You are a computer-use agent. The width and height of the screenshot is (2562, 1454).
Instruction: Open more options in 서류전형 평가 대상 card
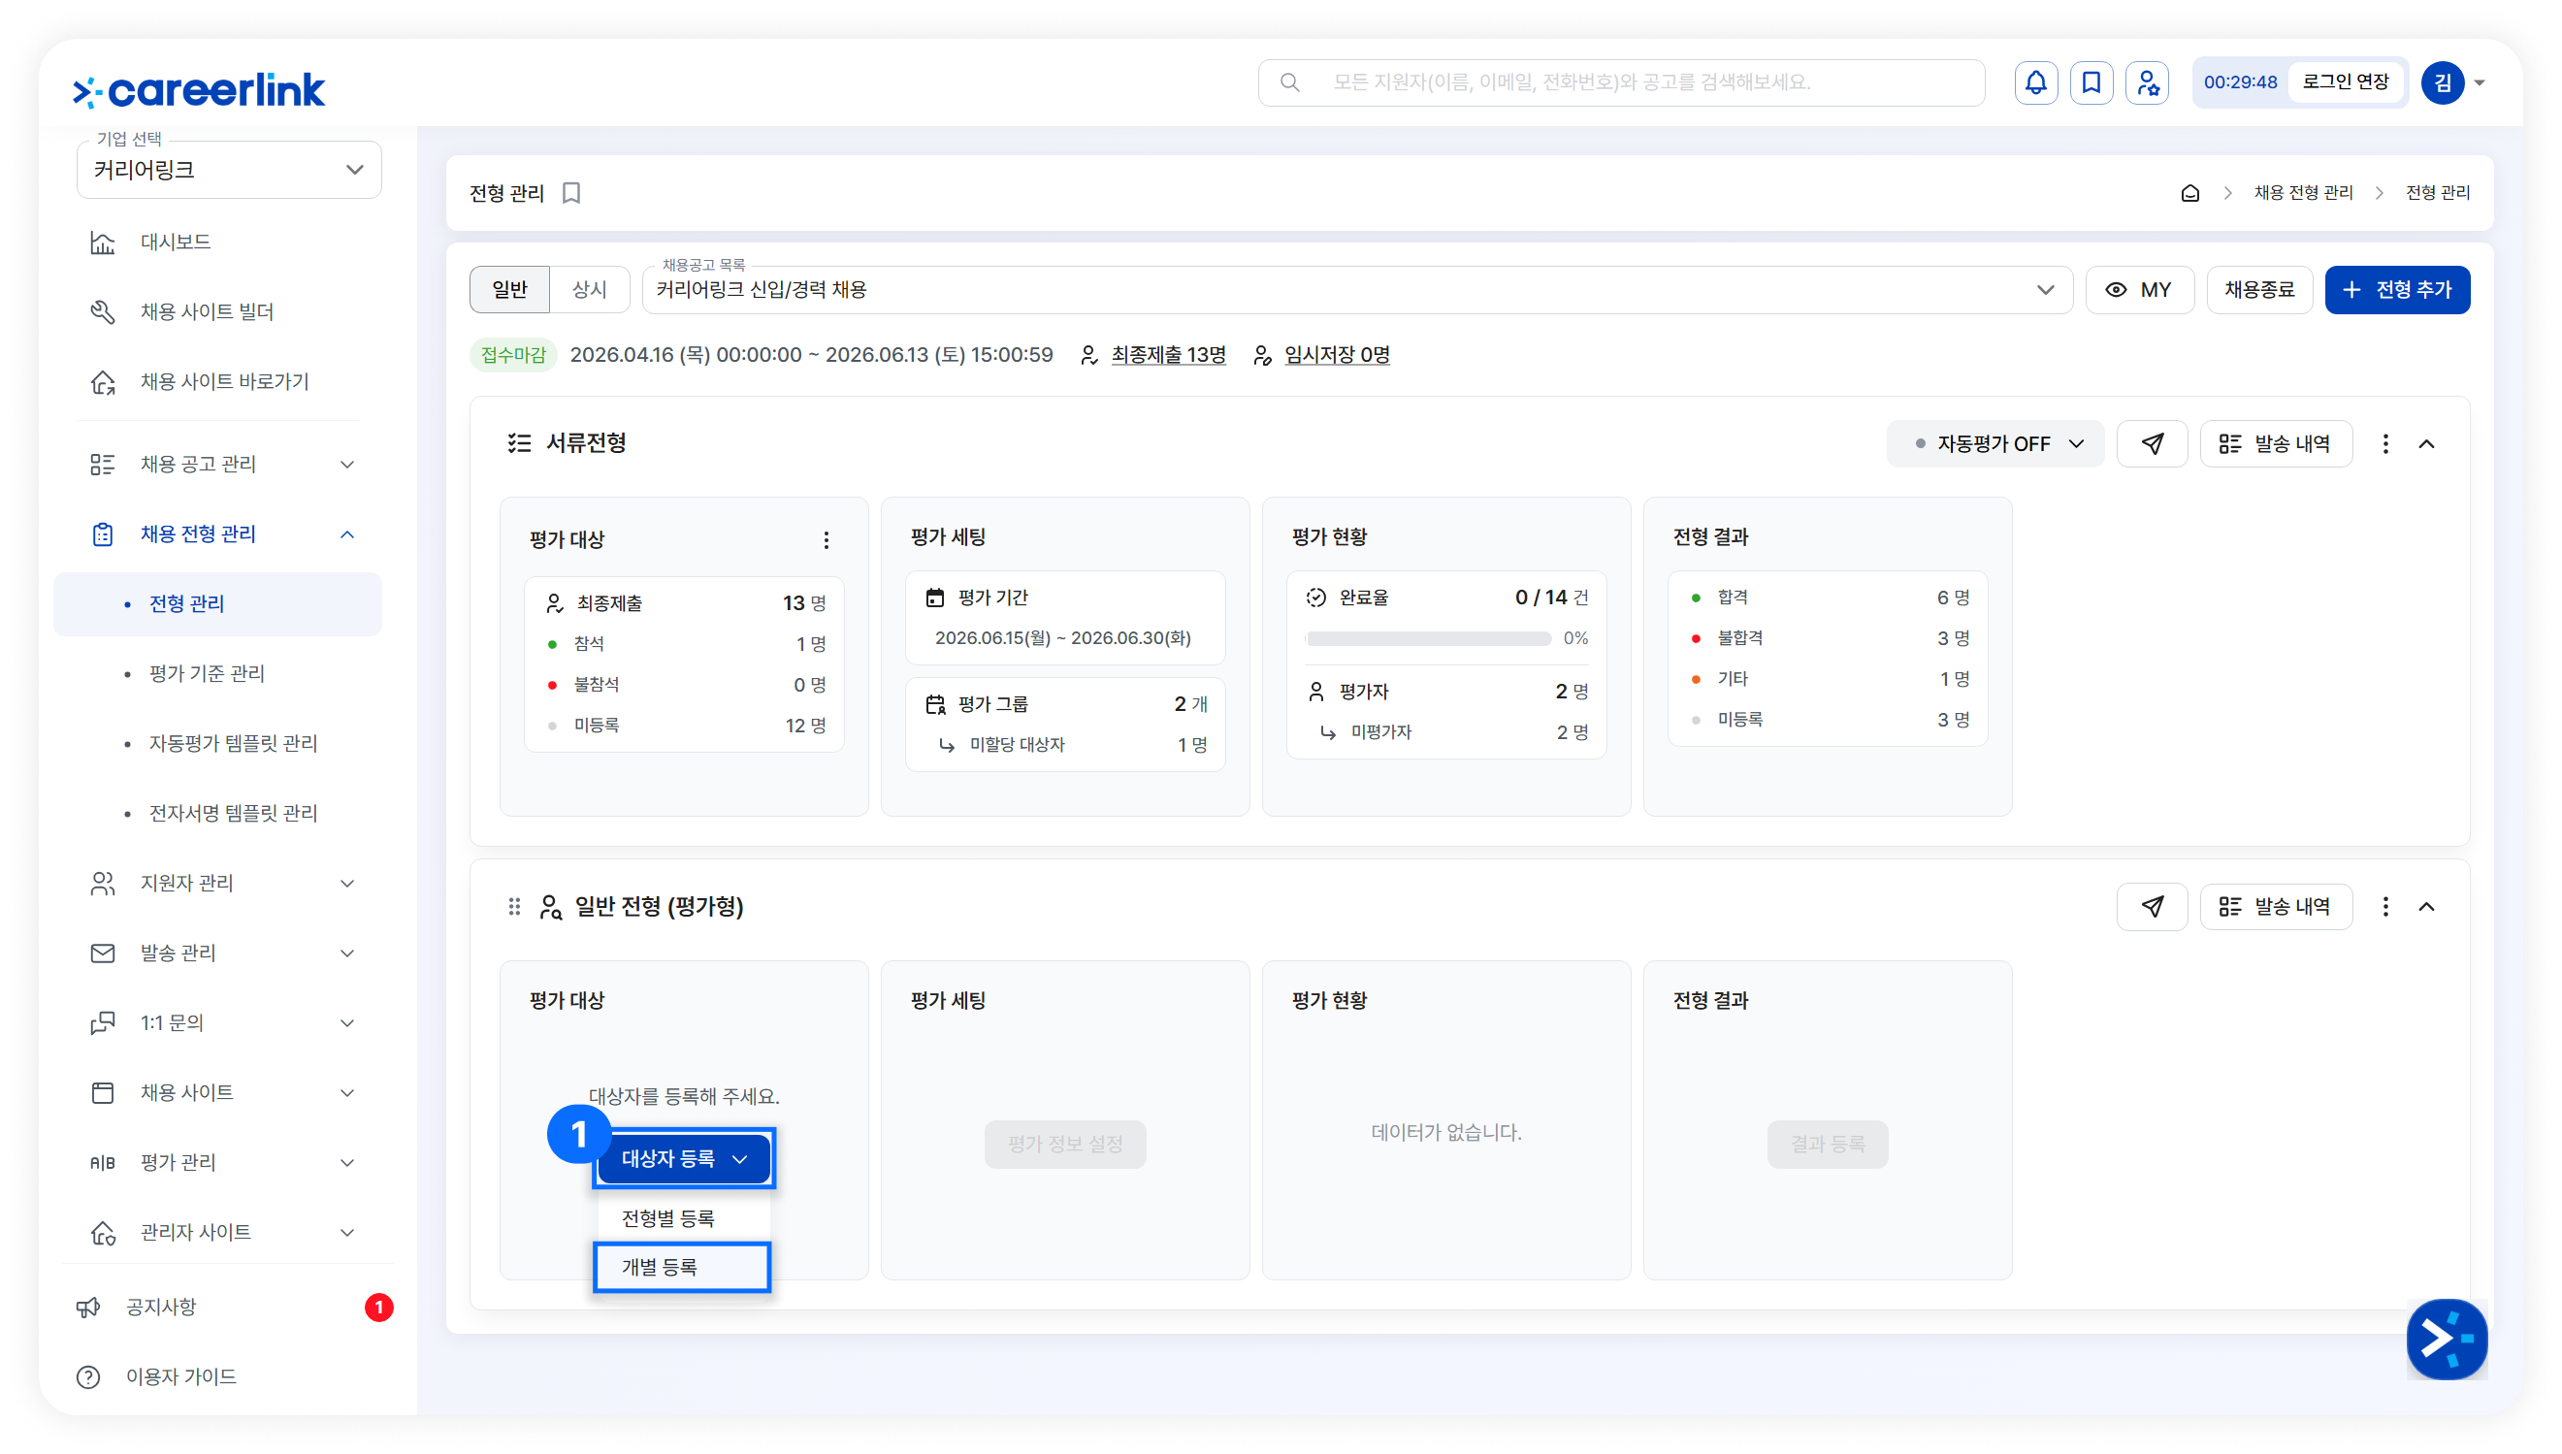point(826,540)
